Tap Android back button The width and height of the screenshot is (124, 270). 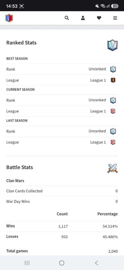[x=97, y=263]
